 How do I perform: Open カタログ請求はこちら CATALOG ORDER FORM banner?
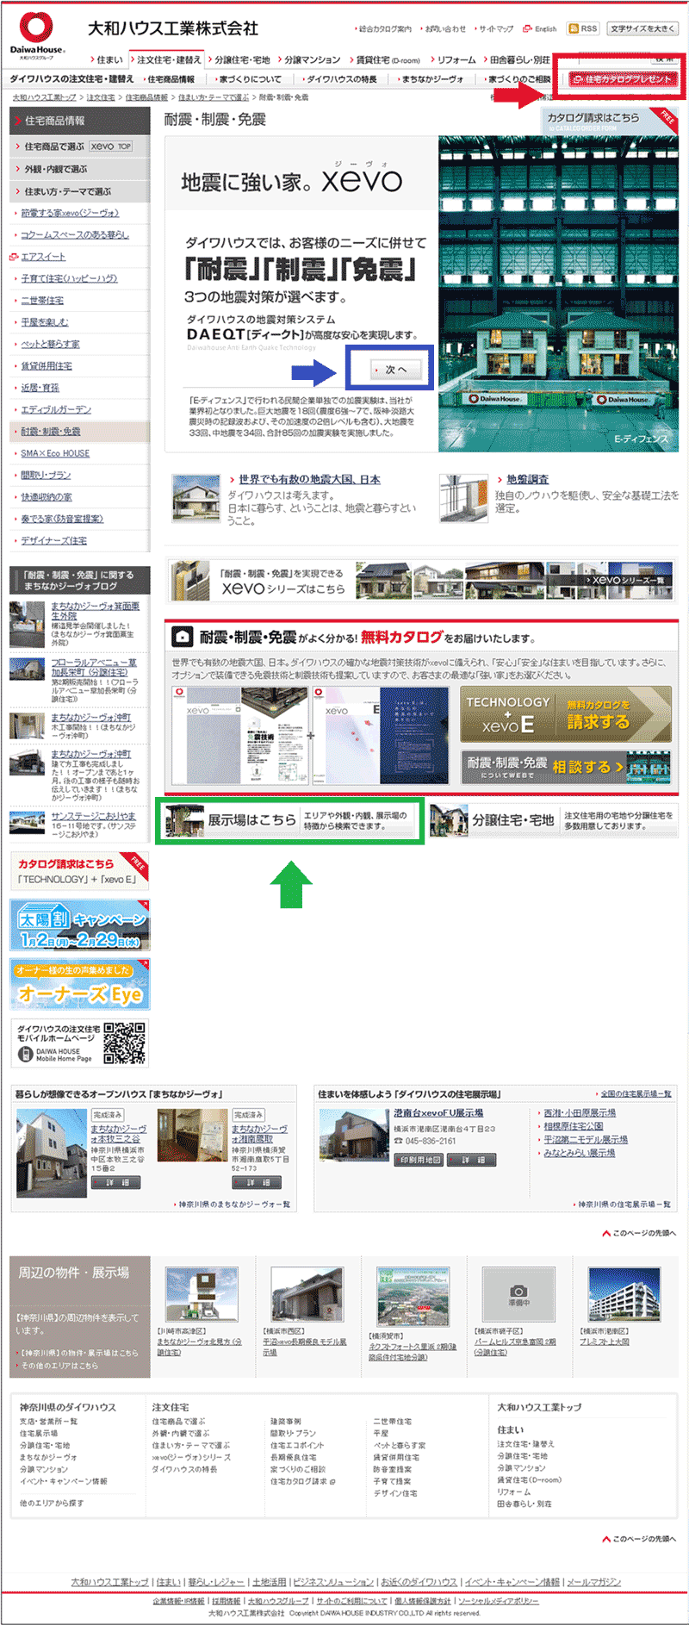pyautogui.click(x=608, y=121)
